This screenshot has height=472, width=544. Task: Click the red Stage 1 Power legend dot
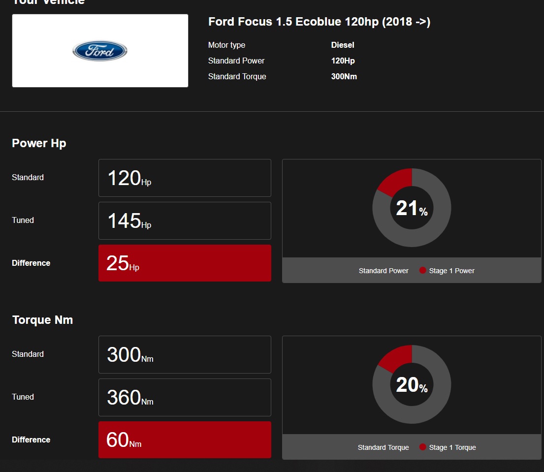[x=422, y=270]
